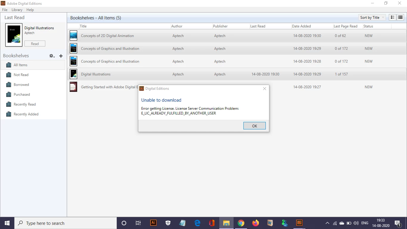This screenshot has height=229, width=407.
Task: Click '0 of 62' last page read
Action: click(x=340, y=36)
